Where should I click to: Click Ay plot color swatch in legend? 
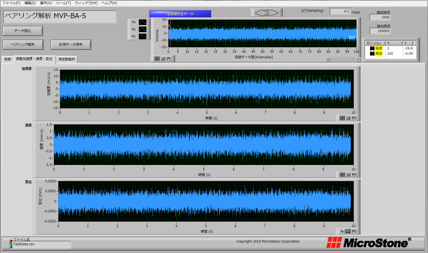(143, 29)
